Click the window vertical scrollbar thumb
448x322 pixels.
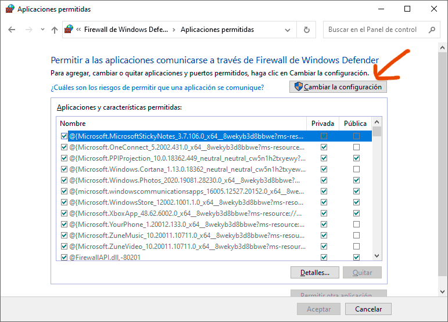point(443,164)
